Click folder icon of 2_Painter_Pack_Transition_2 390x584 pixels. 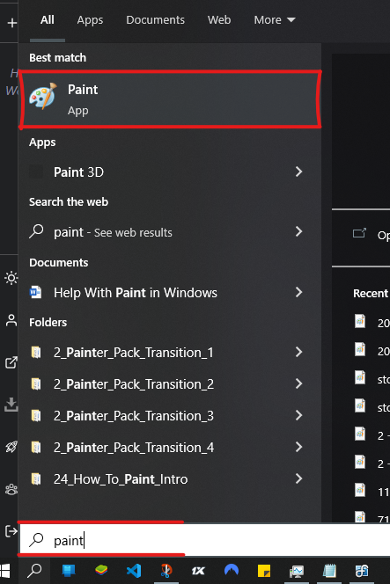click(36, 384)
